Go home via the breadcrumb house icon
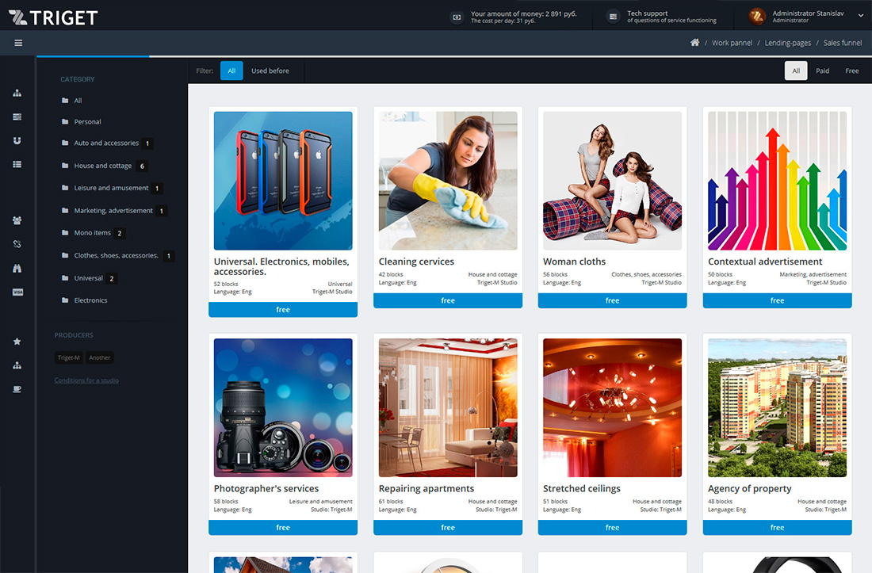 pos(694,42)
